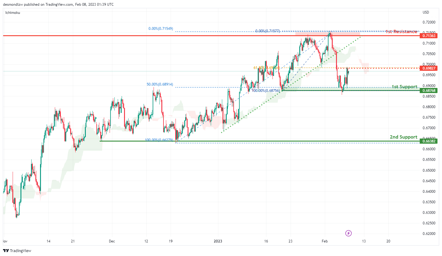Click the purple lightning bolt event icon
The width and height of the screenshot is (442, 256).
tap(348, 233)
